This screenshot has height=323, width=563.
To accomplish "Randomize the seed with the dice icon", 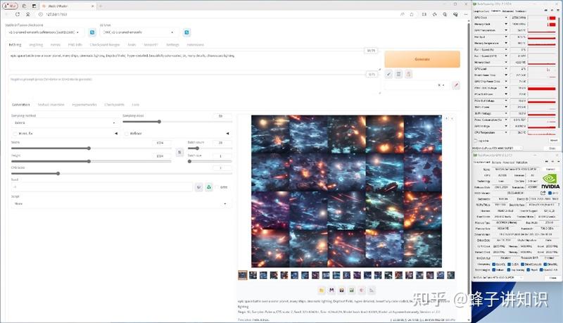I will 199,187.
